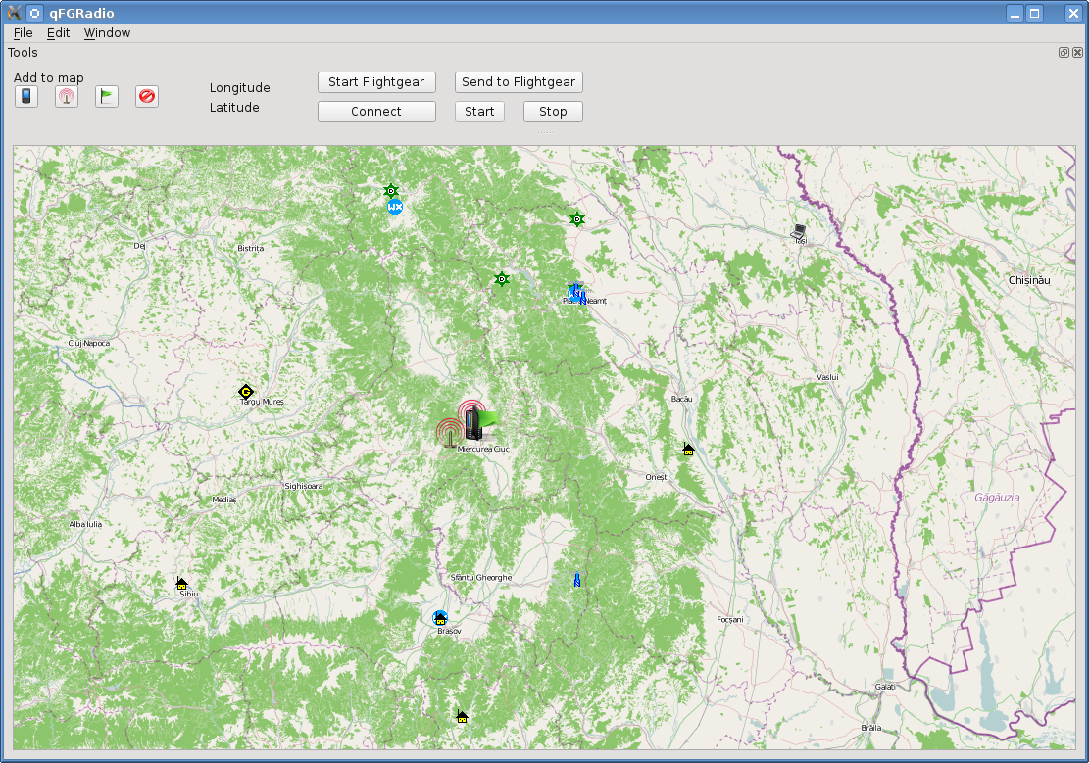Open the Window menu
The height and width of the screenshot is (763, 1089).
(107, 32)
